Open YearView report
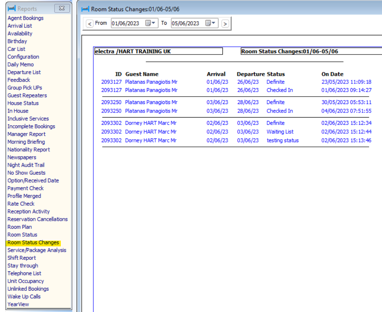Viewport: 382px width, 312px height. click(x=18, y=305)
